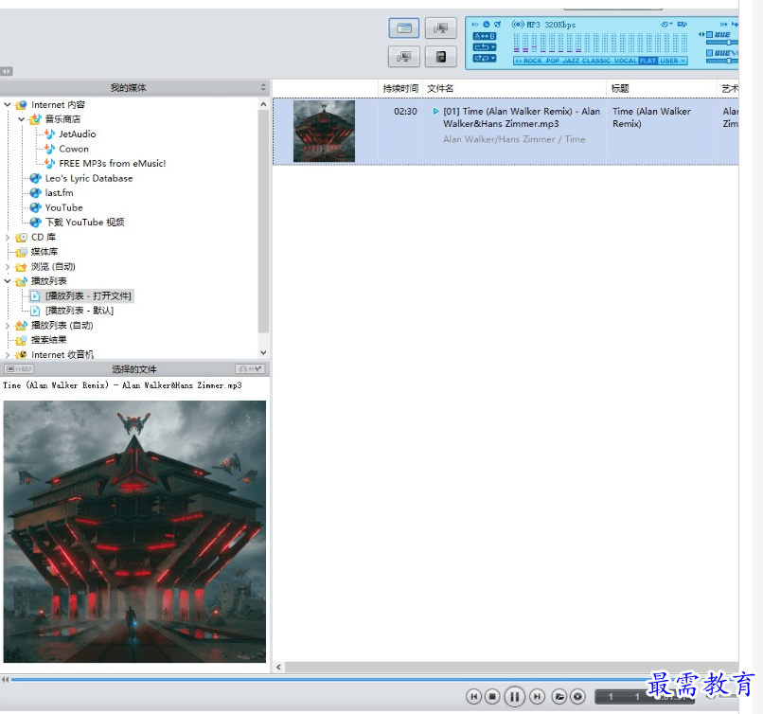Expand the CD 库 tree node
The height and width of the screenshot is (714, 763).
pos(8,237)
